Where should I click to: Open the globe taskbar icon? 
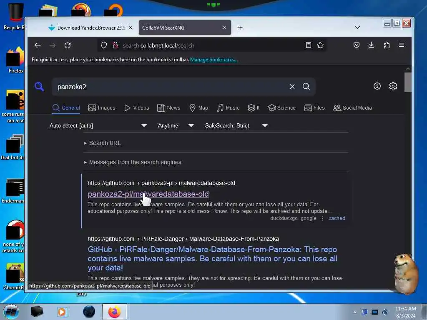pos(89,312)
